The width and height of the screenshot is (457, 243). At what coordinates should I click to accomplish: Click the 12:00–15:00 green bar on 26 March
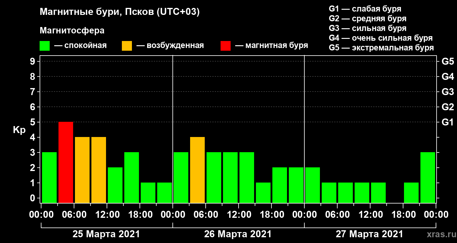click(247, 177)
